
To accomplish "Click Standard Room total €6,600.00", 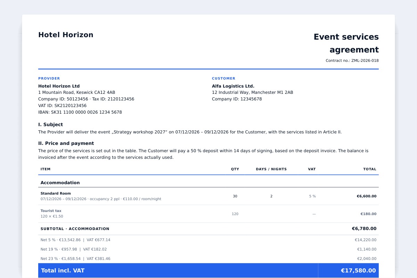I will point(366,196).
